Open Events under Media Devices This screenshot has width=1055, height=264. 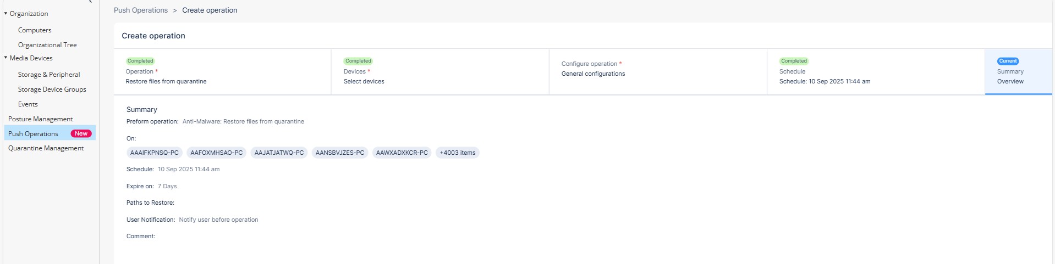28,104
